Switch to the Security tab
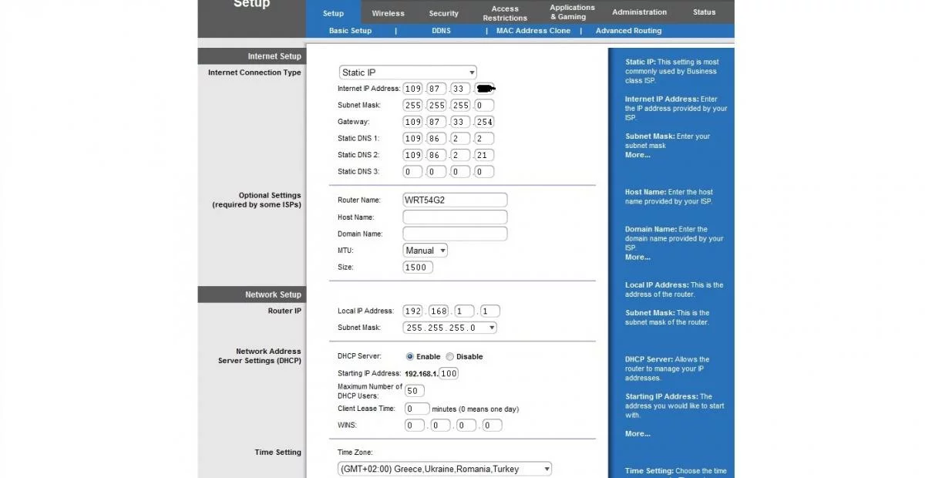925x478 pixels. click(443, 13)
